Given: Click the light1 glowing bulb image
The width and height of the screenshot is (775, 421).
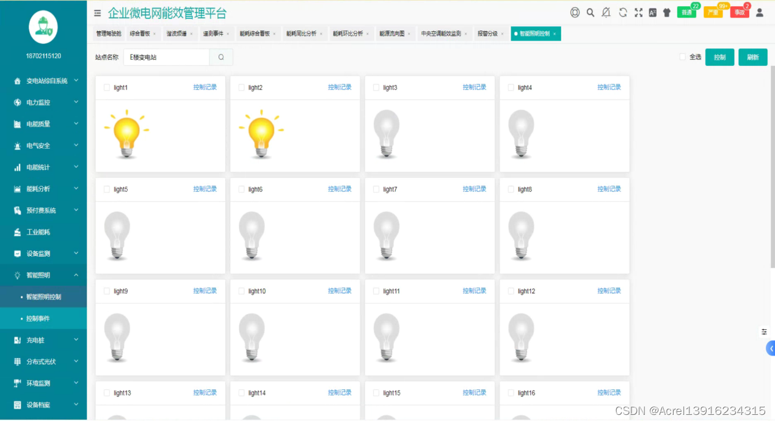Looking at the screenshot, I should coord(126,134).
